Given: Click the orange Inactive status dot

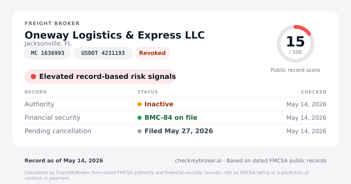Looking at the screenshot, I should [140, 104].
